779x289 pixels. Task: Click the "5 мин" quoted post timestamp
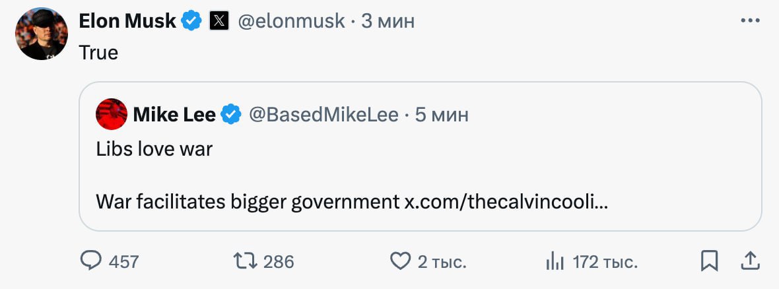point(442,115)
